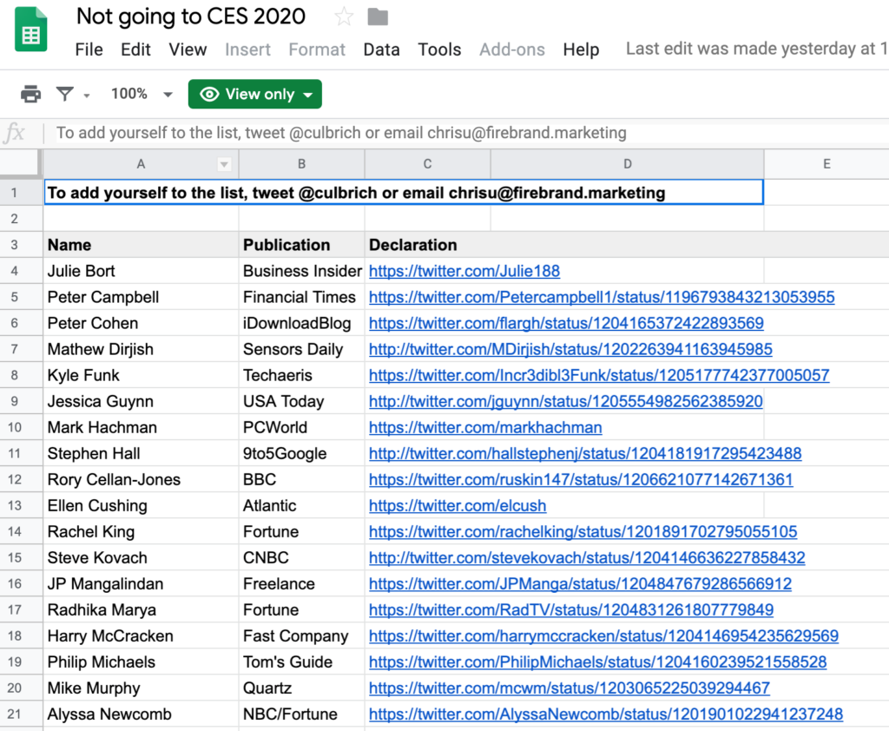Select cell with iDownloadBlog
889x731 pixels.
[x=301, y=323]
